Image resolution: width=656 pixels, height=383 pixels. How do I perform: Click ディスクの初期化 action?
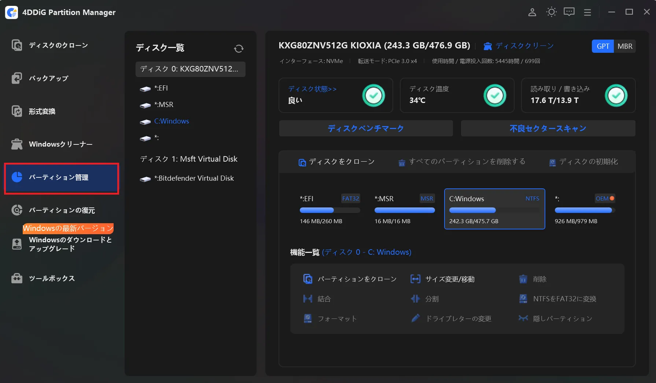coord(583,162)
